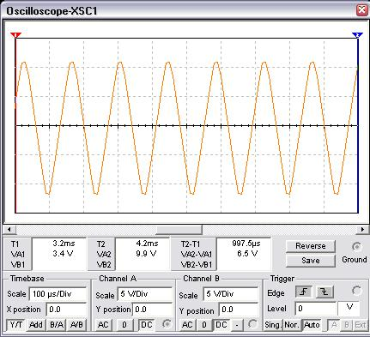Set Channel B coupling to 0
Screen dimensions: 370x337
point(204,325)
